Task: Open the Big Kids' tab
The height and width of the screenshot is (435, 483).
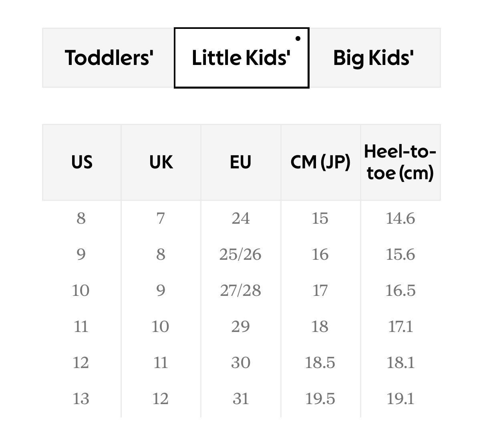Action: point(373,58)
